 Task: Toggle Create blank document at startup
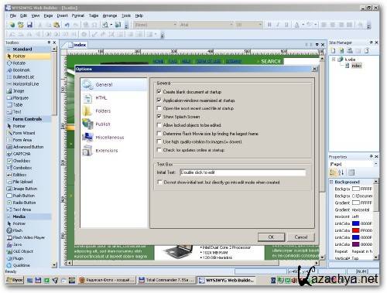tap(159, 92)
